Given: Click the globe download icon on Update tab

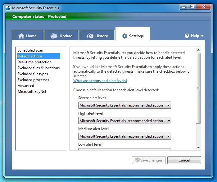Looking at the screenshot, I should [54, 36].
